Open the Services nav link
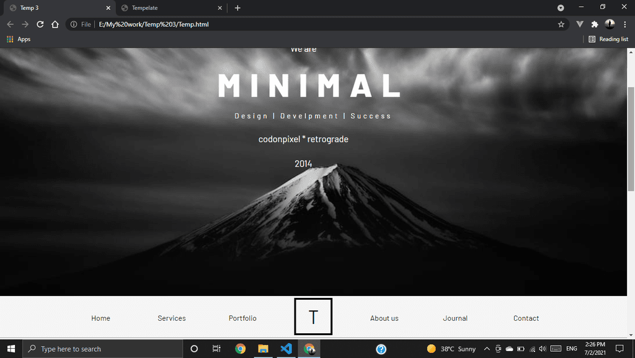Screen dimensions: 635x358 172,318
